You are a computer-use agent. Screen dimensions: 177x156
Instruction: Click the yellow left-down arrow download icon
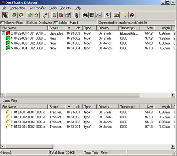pyautogui.click(x=21, y=15)
